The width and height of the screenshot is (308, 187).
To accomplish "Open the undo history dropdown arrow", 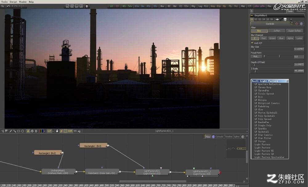I will (x=12, y=6).
